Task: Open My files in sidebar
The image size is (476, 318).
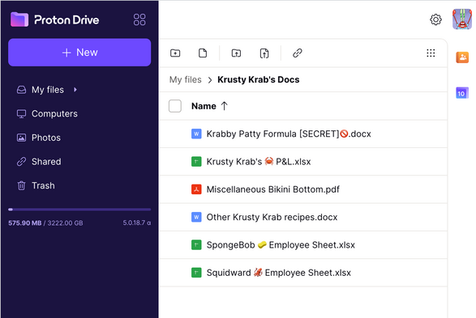Action: pos(48,90)
